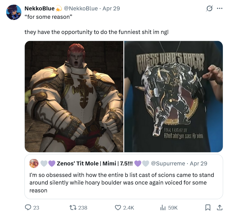Click the 238 reposts count
The image size is (229, 216).
pos(83,208)
